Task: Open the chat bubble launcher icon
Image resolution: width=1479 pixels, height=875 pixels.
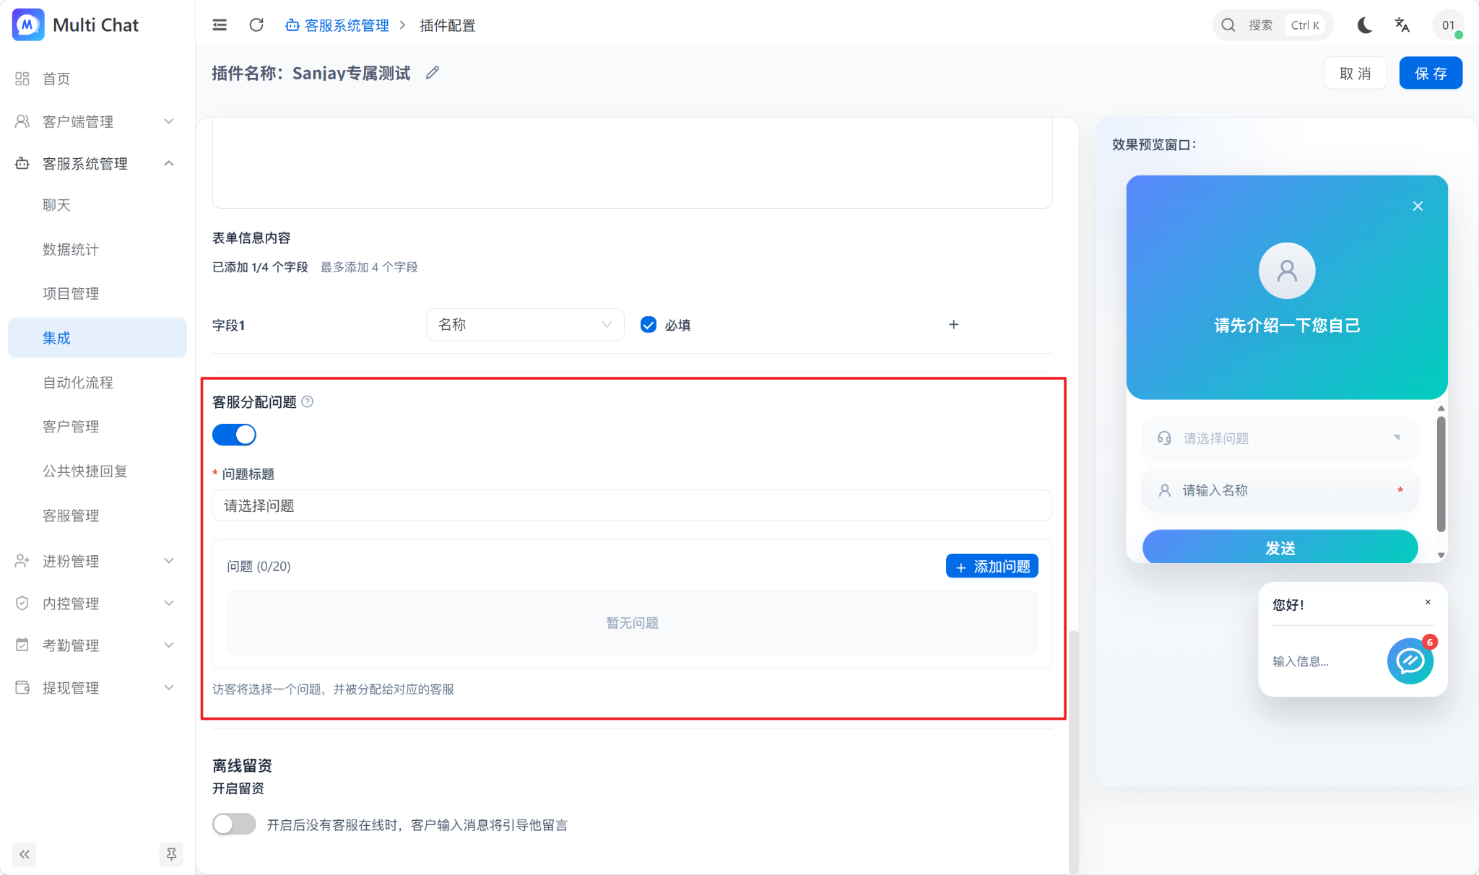Action: (x=1410, y=661)
